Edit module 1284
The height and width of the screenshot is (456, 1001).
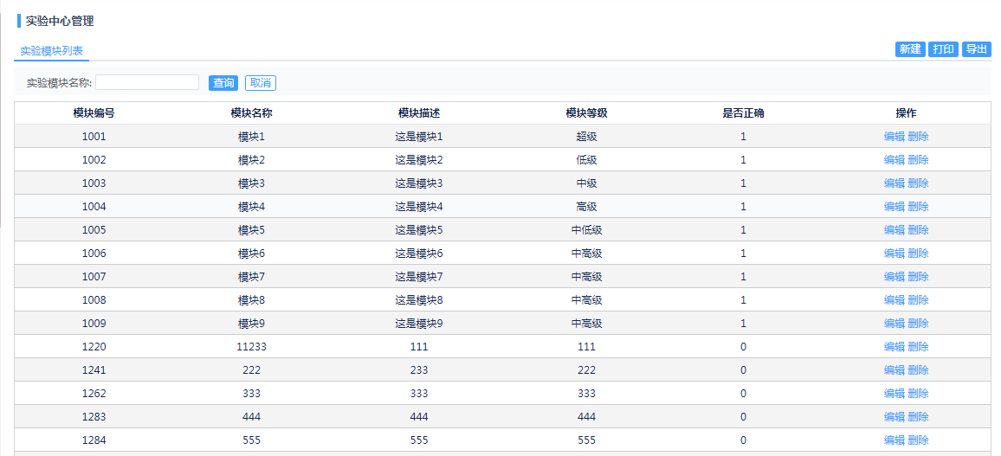click(894, 440)
